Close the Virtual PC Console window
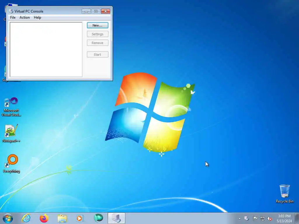Screen dimensions: 299x224 click(105, 11)
